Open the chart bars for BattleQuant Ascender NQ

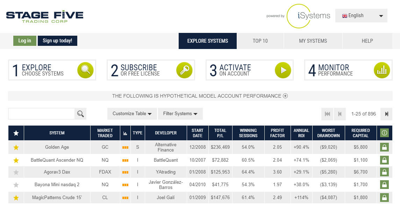[x=125, y=160]
